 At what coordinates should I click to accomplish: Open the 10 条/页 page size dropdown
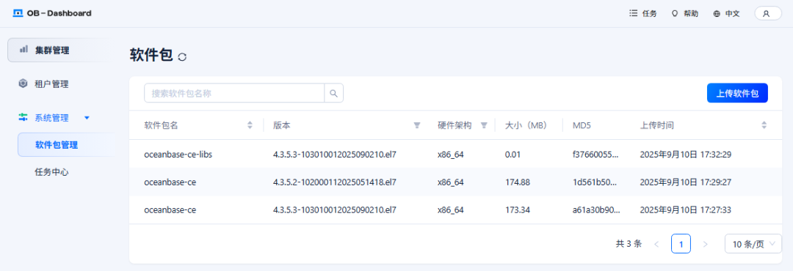click(753, 244)
